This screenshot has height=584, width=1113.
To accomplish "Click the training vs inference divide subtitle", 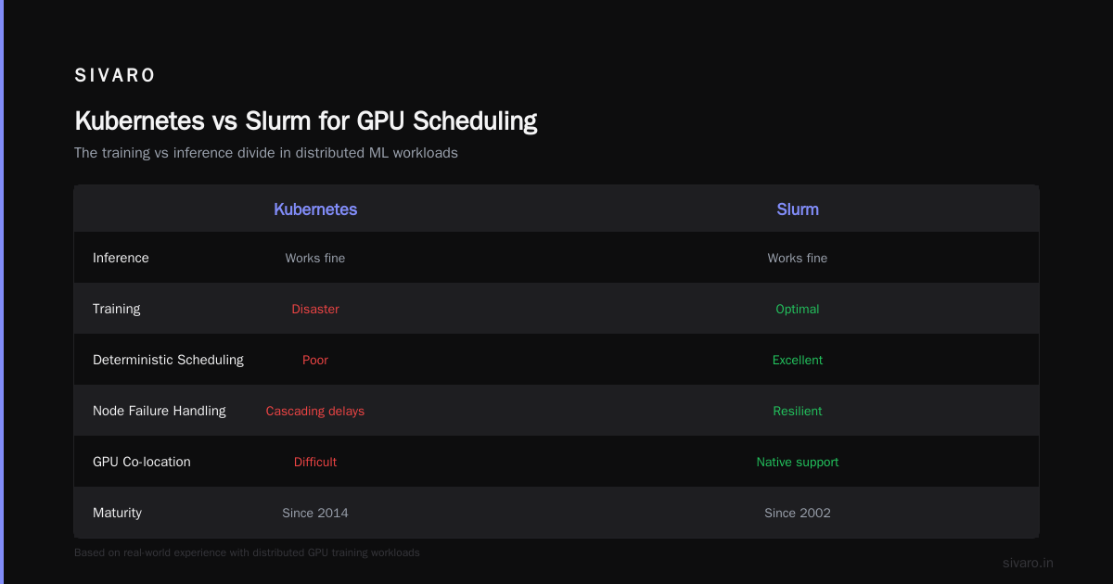I will click(266, 153).
